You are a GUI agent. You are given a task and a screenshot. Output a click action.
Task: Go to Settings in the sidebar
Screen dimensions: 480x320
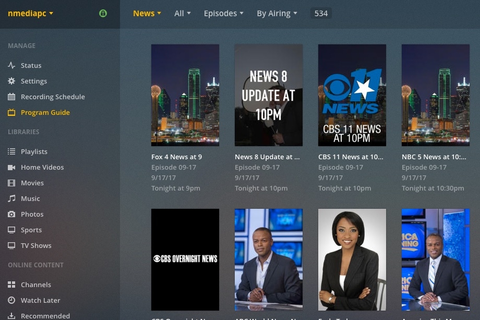coord(34,81)
